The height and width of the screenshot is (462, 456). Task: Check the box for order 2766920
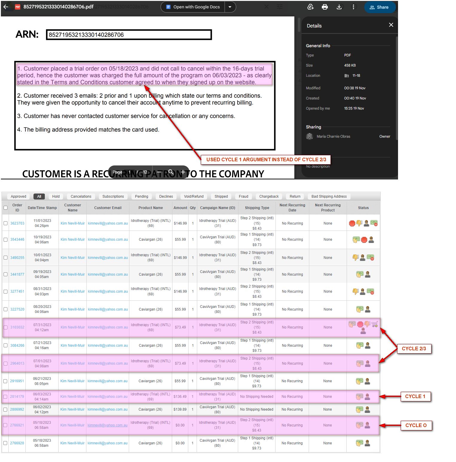(x=5, y=443)
